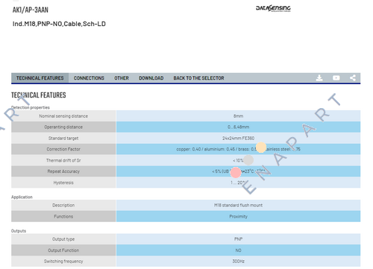Open the YouTube video icon
This screenshot has height=269, width=373.
tap(336, 78)
